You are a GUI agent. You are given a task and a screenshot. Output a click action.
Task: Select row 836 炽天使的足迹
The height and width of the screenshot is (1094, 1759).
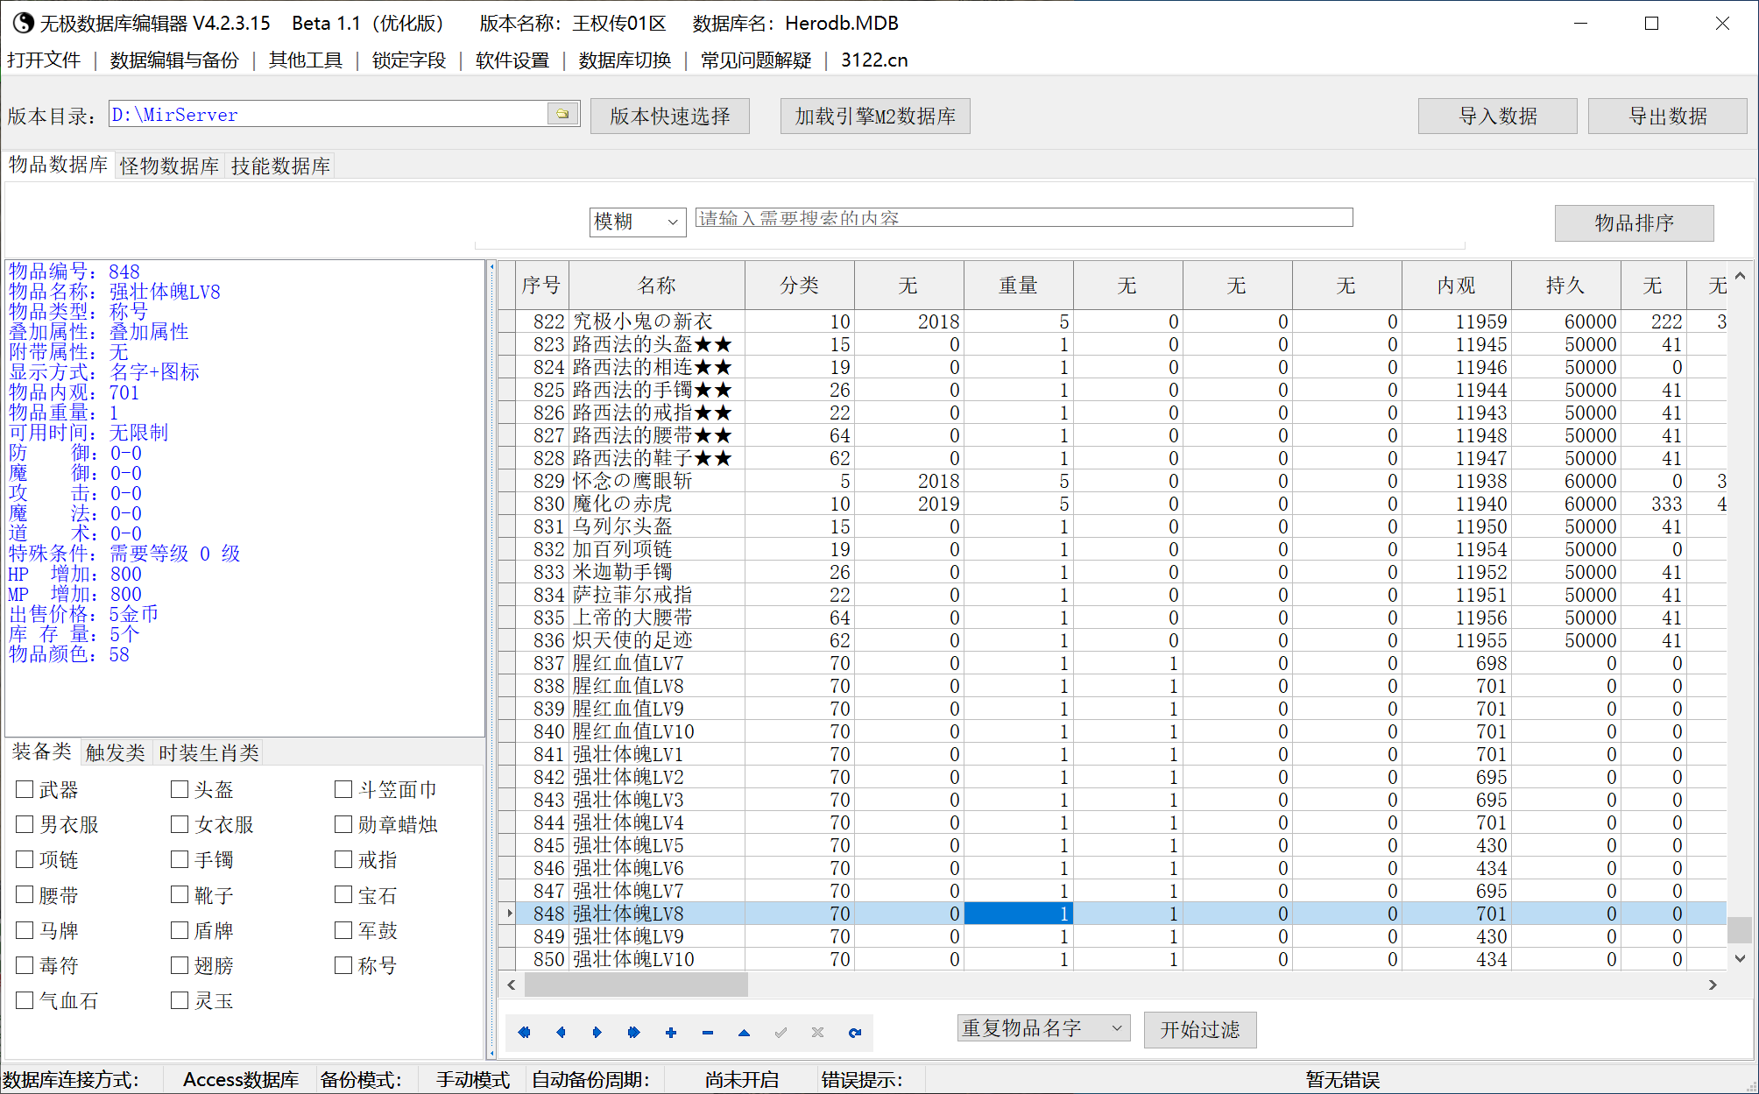(x=1113, y=640)
